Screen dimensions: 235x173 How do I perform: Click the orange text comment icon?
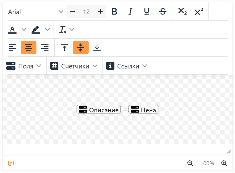tap(11, 163)
